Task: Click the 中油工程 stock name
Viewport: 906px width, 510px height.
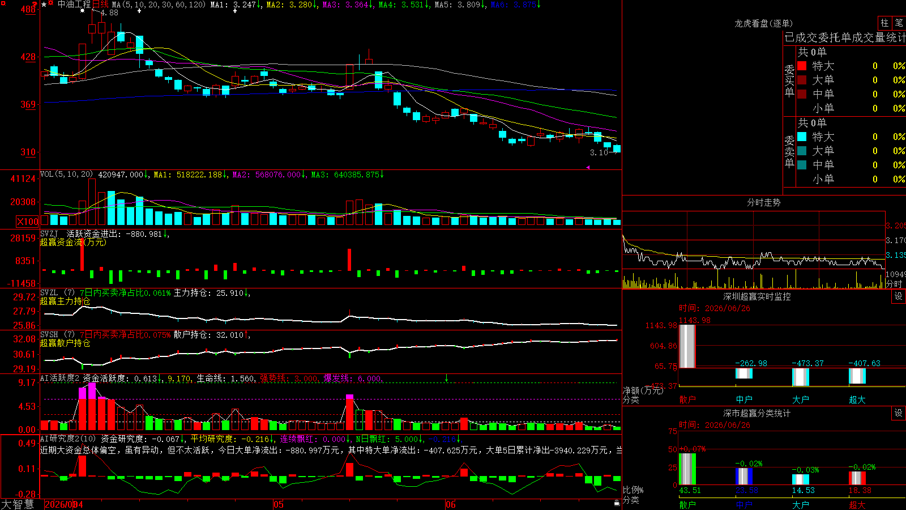Action: 74,5
